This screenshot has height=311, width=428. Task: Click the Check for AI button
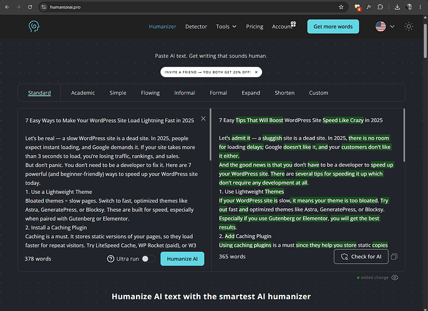pos(361,257)
